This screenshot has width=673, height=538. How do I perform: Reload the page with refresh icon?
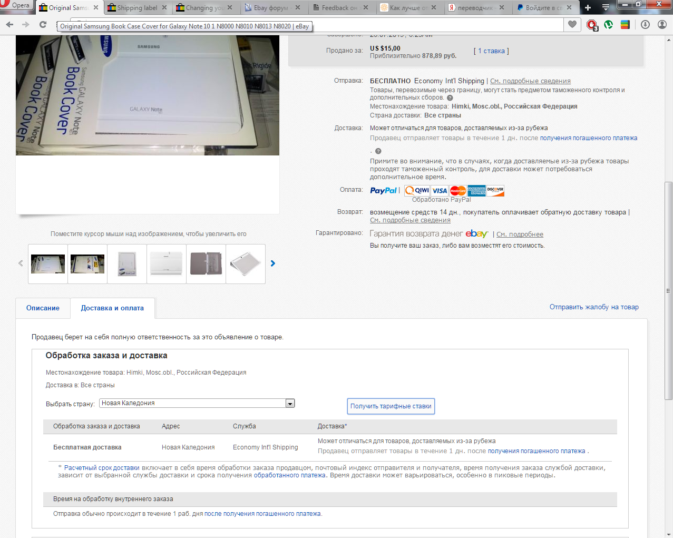[43, 25]
